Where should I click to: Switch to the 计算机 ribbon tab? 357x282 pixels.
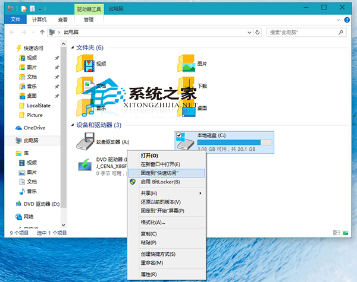coord(39,20)
